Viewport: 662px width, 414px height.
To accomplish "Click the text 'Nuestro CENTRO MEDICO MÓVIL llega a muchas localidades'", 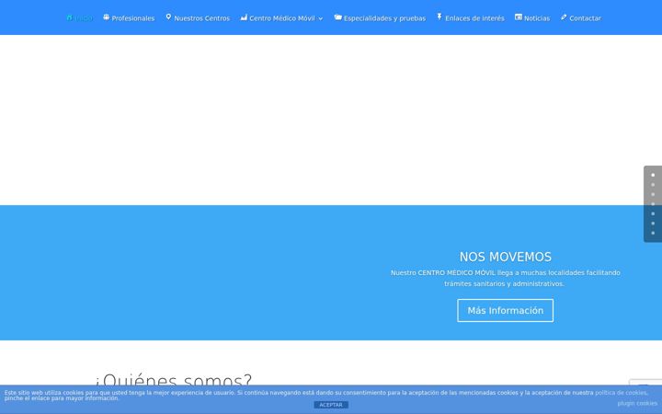I will click(506, 273).
